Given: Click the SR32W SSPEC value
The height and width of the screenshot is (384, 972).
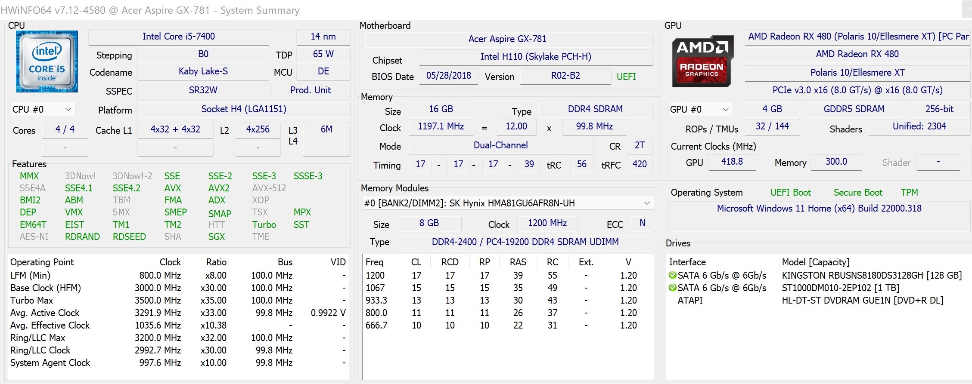Looking at the screenshot, I should pos(203,90).
